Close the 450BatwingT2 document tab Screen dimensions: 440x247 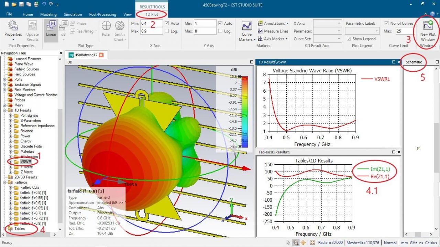click(x=101, y=55)
